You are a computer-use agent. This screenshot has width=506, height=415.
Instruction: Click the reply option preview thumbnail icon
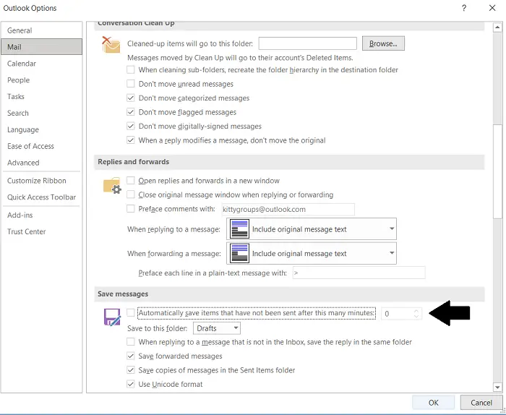coord(239,228)
